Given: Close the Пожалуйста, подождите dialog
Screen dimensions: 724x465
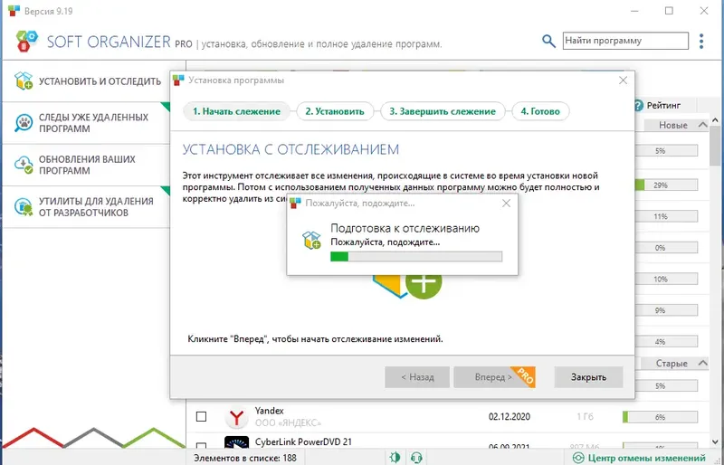Looking at the screenshot, I should (506, 204).
